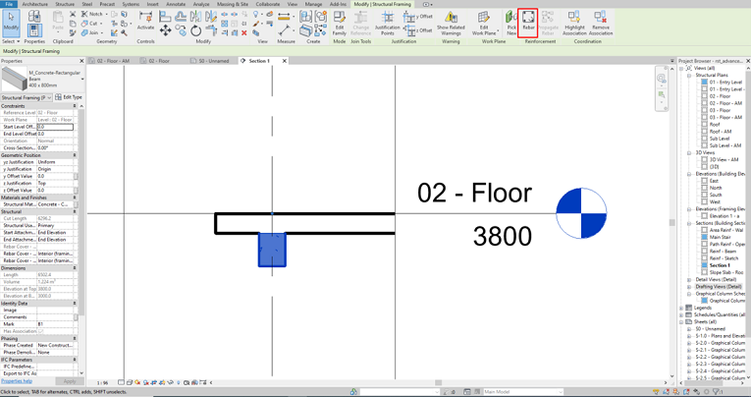Click the Aligned Dimension tool
This screenshot has width=751, height=397.
point(285,30)
